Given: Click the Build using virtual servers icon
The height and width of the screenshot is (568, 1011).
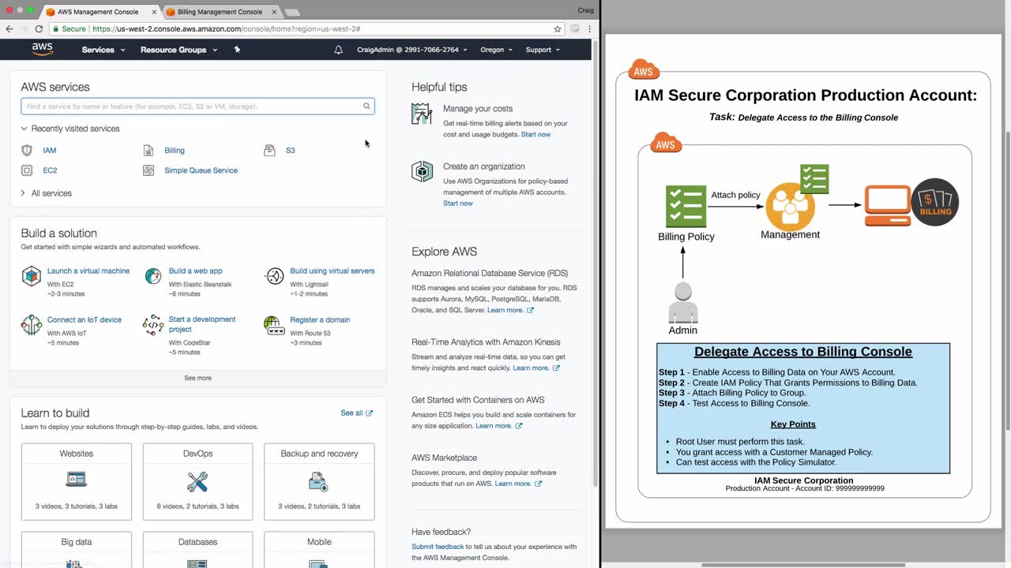Looking at the screenshot, I should coord(274,276).
